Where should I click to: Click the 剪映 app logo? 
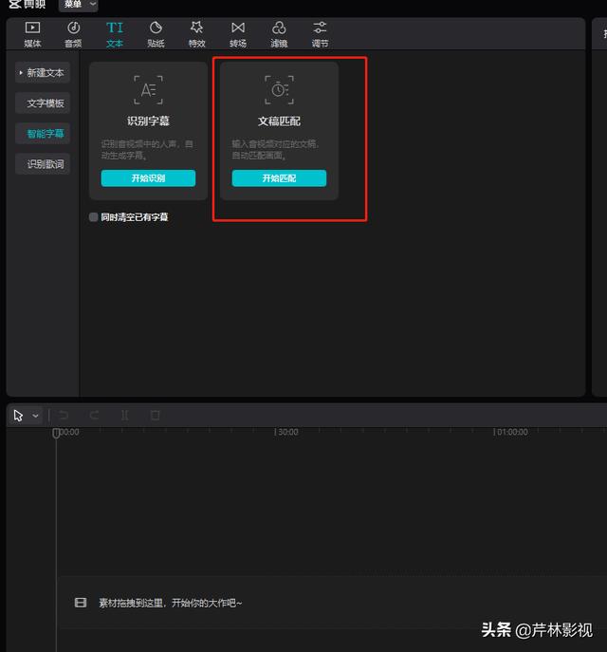click(28, 4)
